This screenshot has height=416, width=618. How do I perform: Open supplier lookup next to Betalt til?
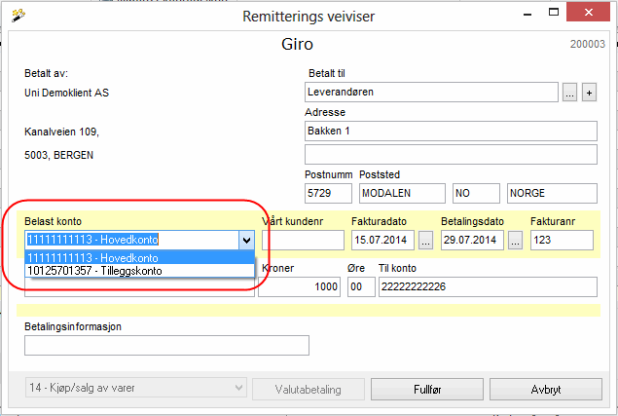tap(569, 93)
